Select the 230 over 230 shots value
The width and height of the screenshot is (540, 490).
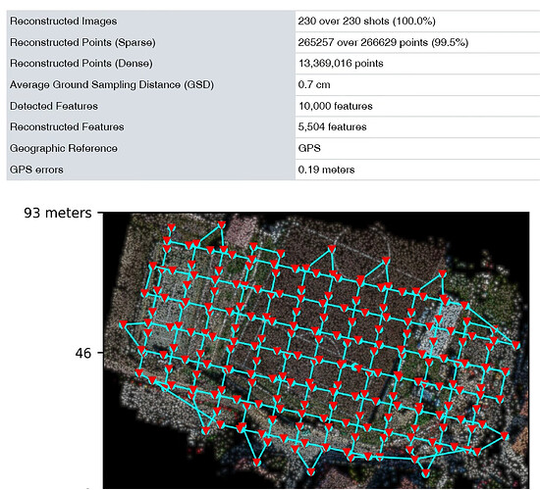(366, 22)
